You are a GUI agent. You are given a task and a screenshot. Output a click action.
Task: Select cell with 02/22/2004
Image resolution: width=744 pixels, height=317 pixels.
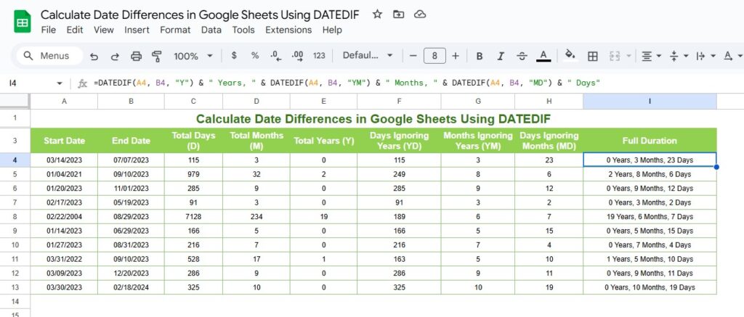[64, 217]
